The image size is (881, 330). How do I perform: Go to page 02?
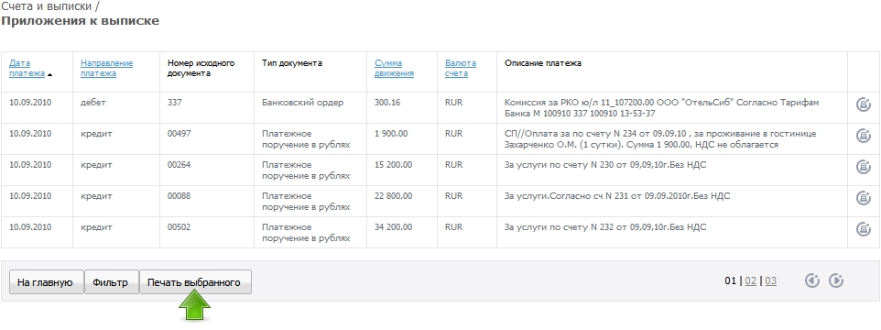click(751, 280)
